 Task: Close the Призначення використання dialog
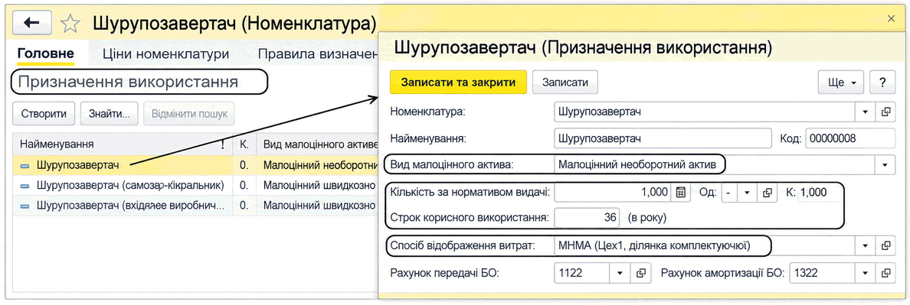892,19
